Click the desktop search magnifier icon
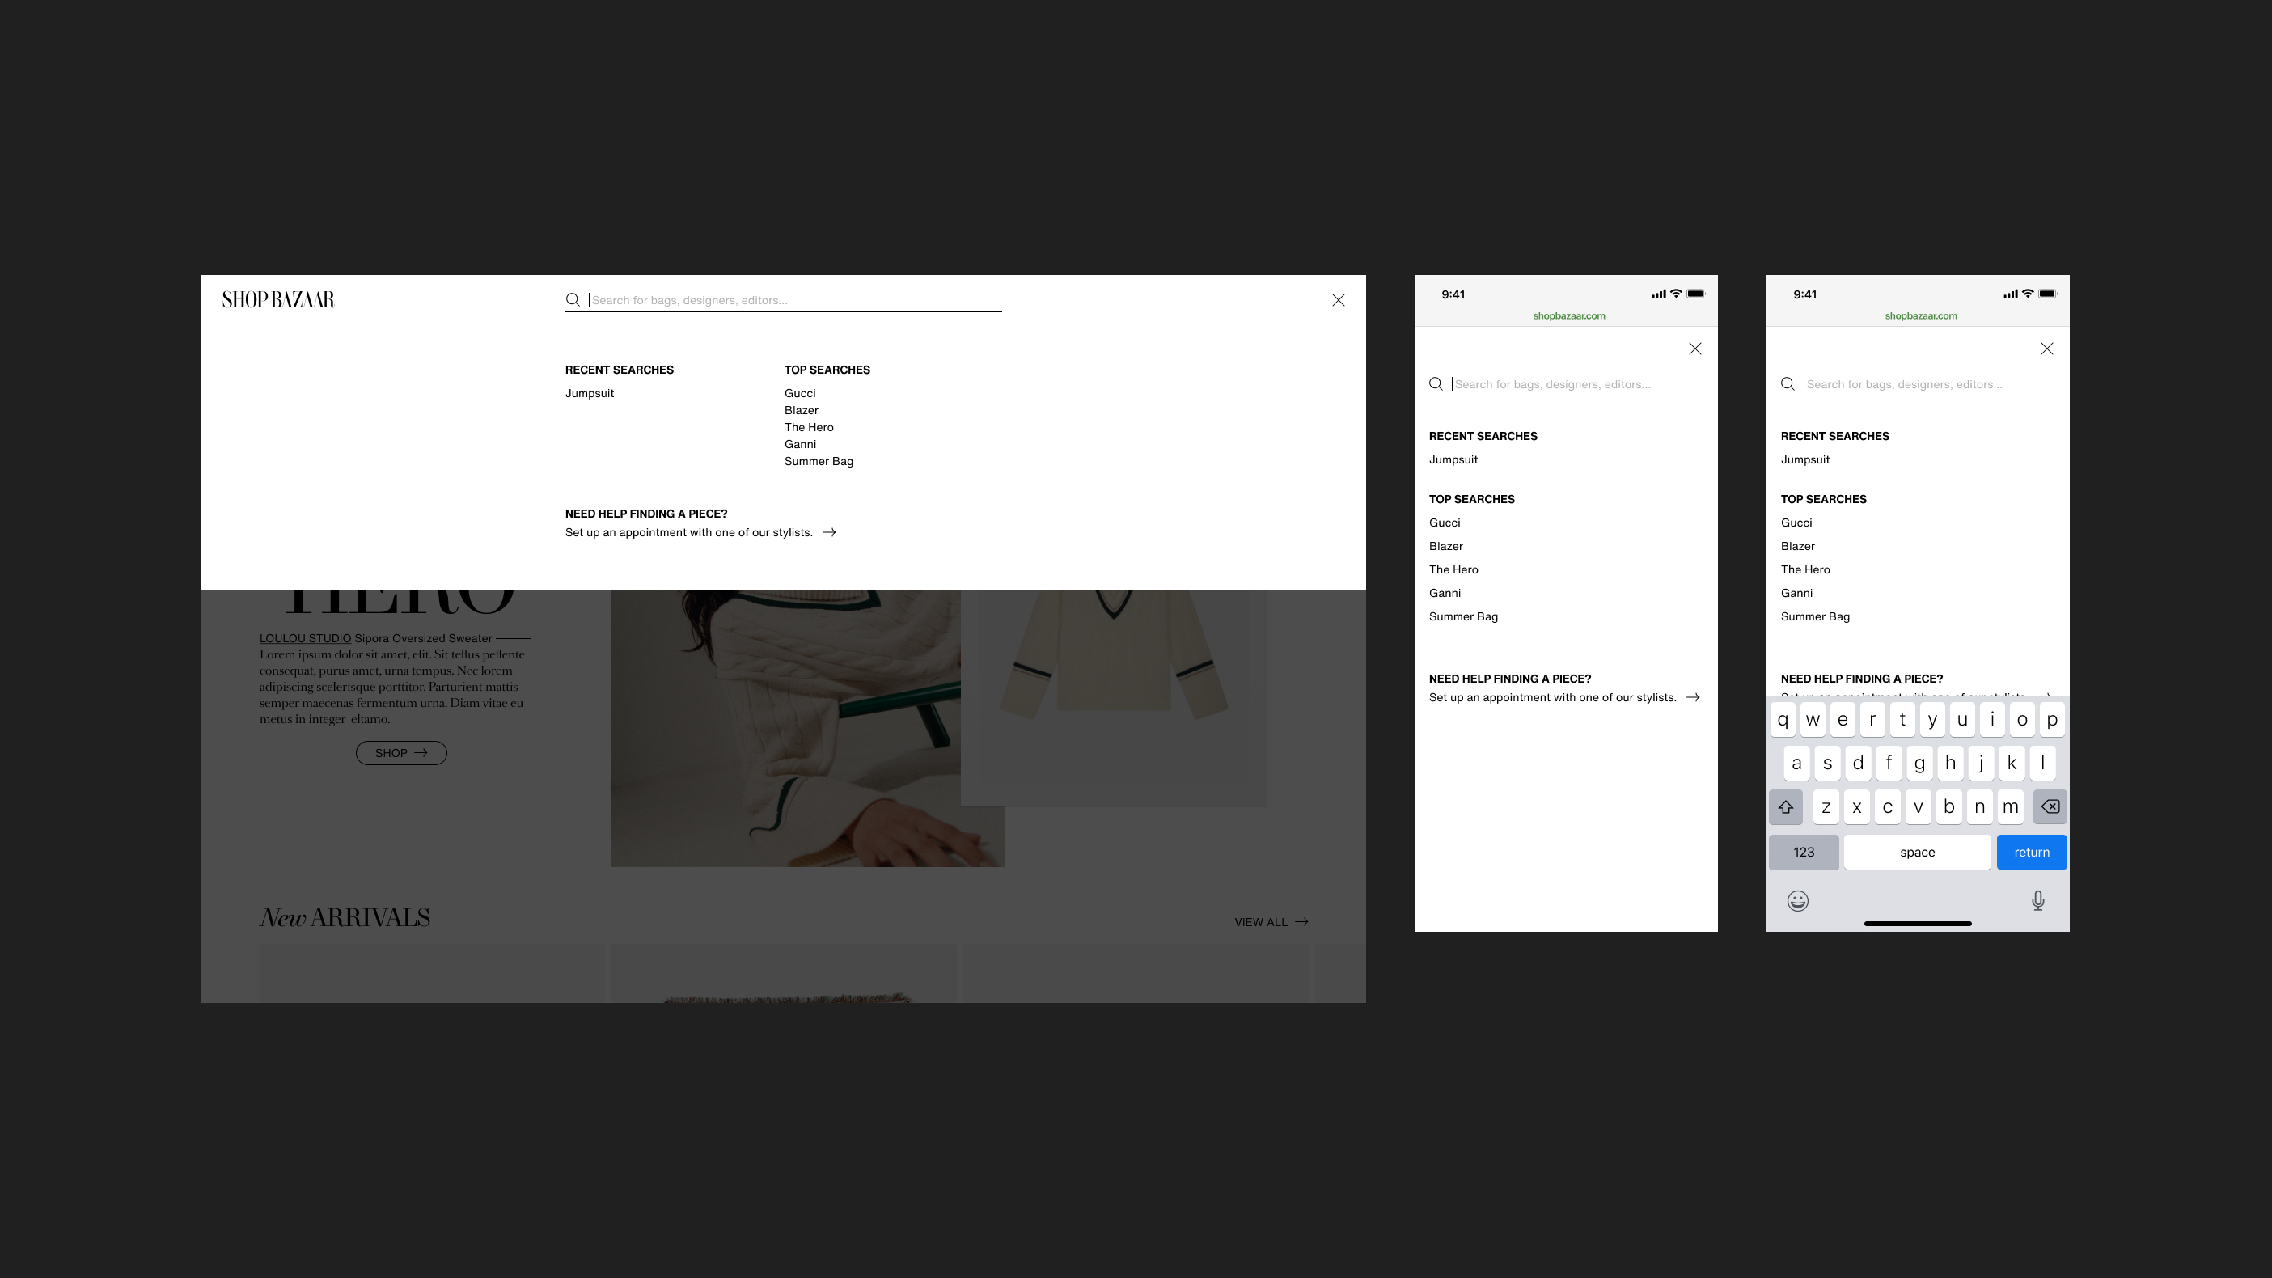 (573, 300)
